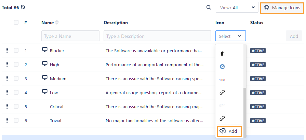
Task: Open the View: All dropdown
Action: pos(237,8)
